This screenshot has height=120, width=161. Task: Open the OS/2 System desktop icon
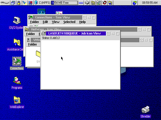(17, 20)
